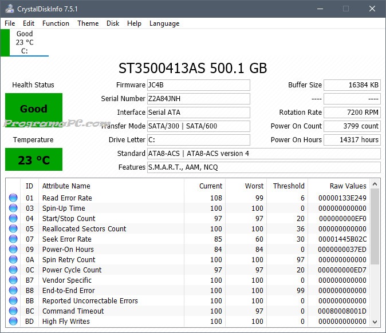
Task: Click the blue orb for High Fly Writes
Action: (x=13, y=322)
